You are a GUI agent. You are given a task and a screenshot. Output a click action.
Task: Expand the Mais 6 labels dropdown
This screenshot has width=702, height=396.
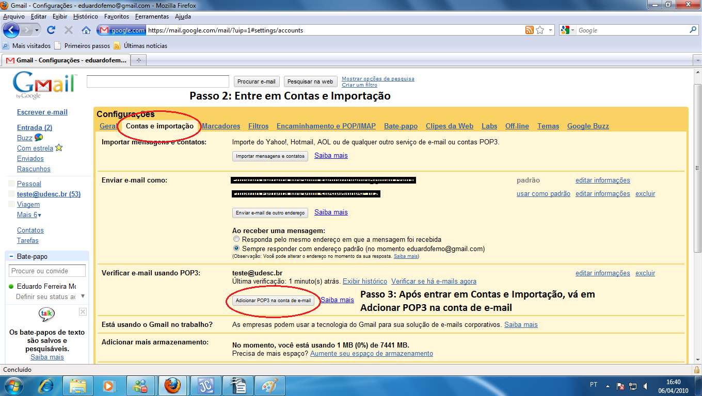pyautogui.click(x=29, y=214)
